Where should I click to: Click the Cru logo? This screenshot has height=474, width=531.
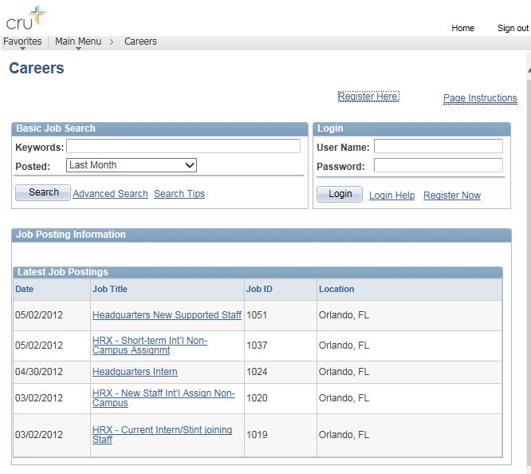point(26,18)
